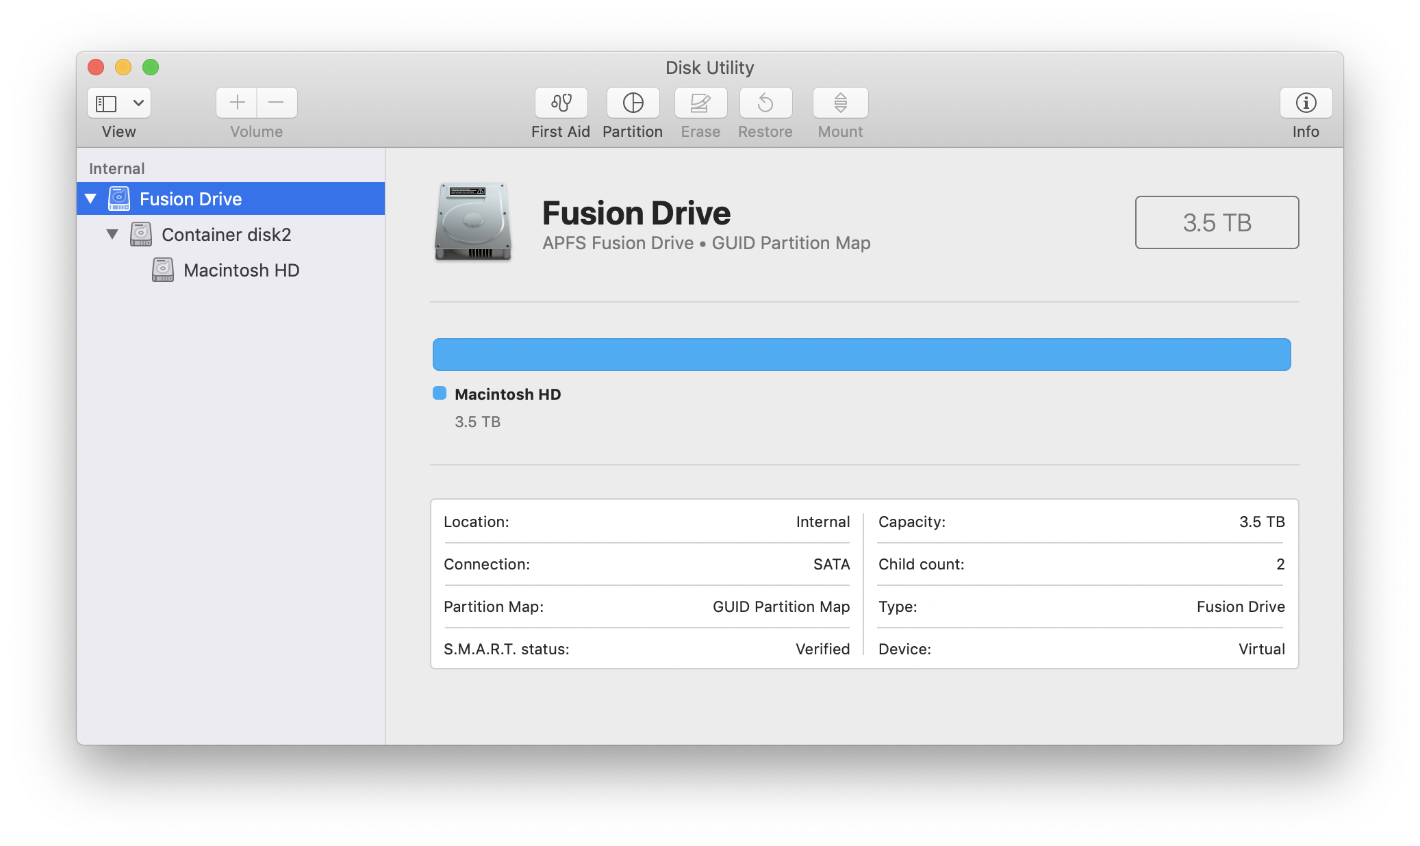Click the 'Verified' S.M.A.R.T. status value

[822, 649]
